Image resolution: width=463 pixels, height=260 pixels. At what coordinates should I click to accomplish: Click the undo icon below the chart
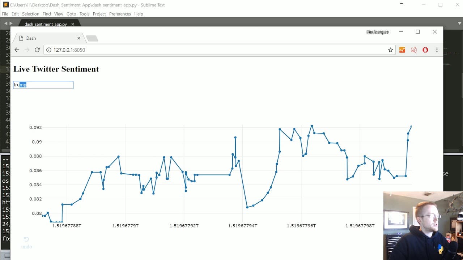tap(26, 242)
